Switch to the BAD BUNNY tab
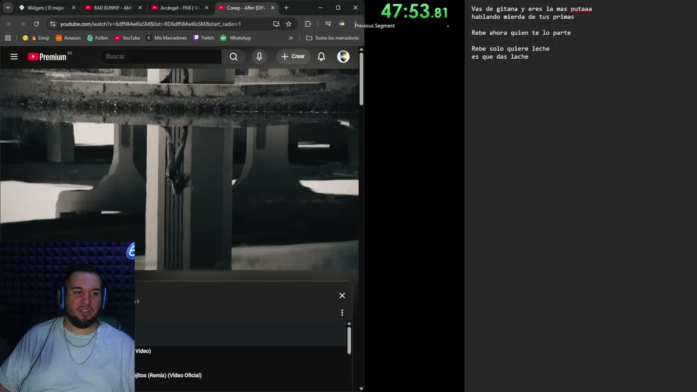 click(x=113, y=8)
